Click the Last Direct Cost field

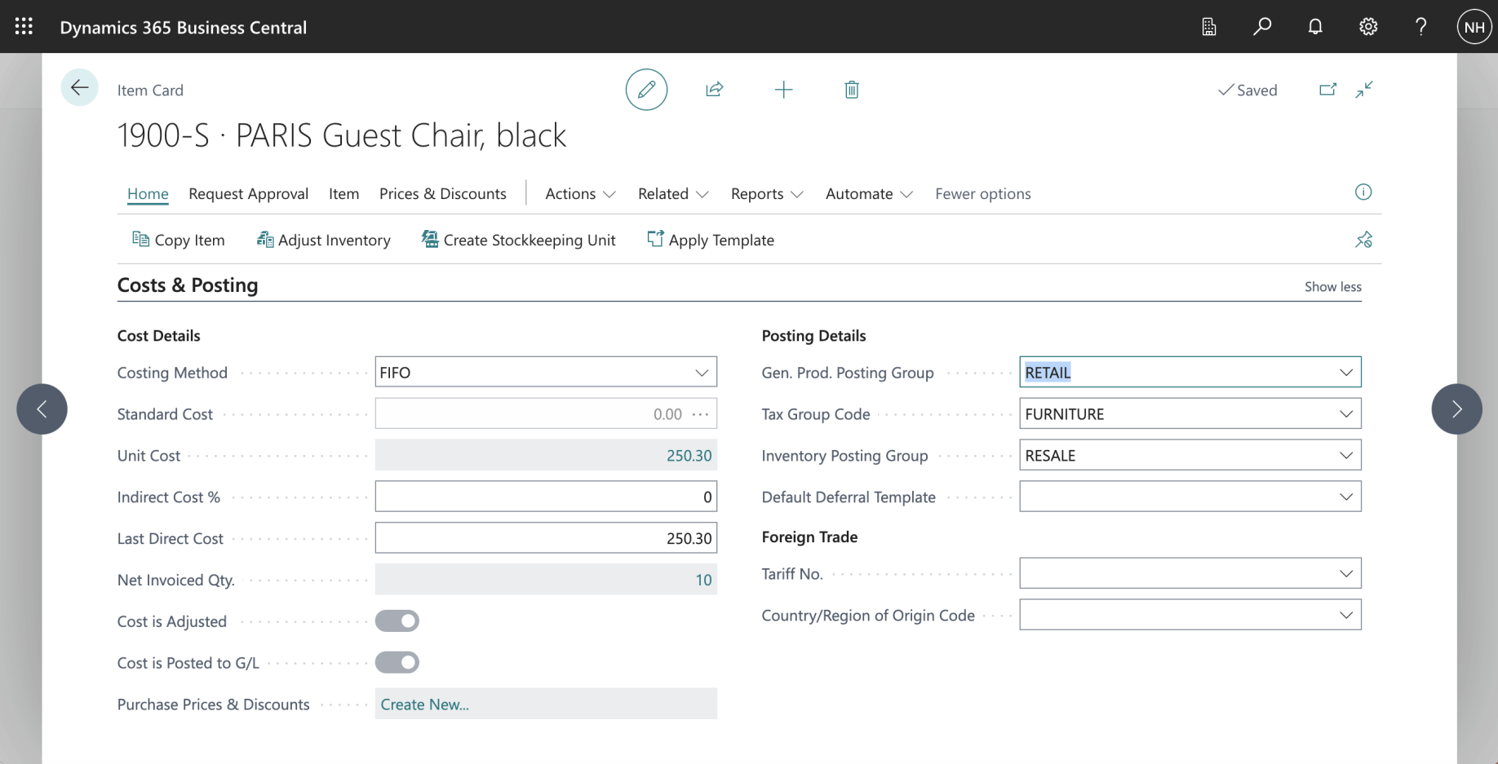(545, 538)
